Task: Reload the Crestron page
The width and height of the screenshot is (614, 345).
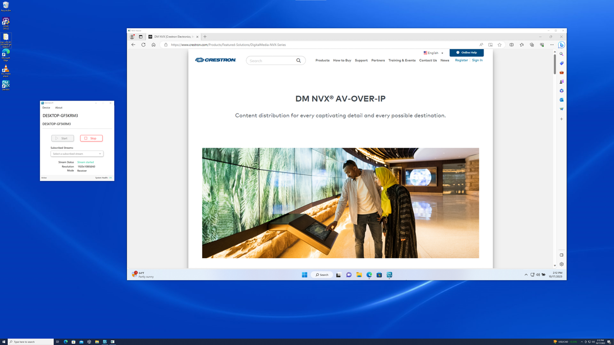Action: coord(143,45)
